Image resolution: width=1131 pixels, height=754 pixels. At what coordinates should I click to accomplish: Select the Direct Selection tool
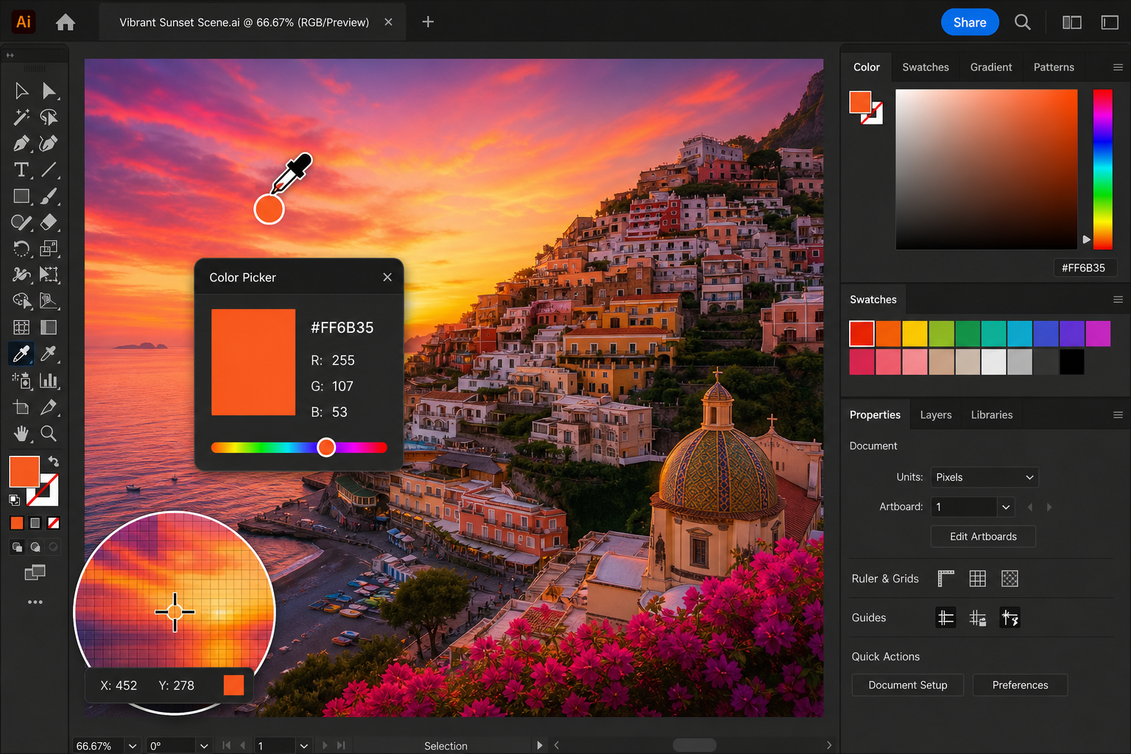pyautogui.click(x=49, y=91)
